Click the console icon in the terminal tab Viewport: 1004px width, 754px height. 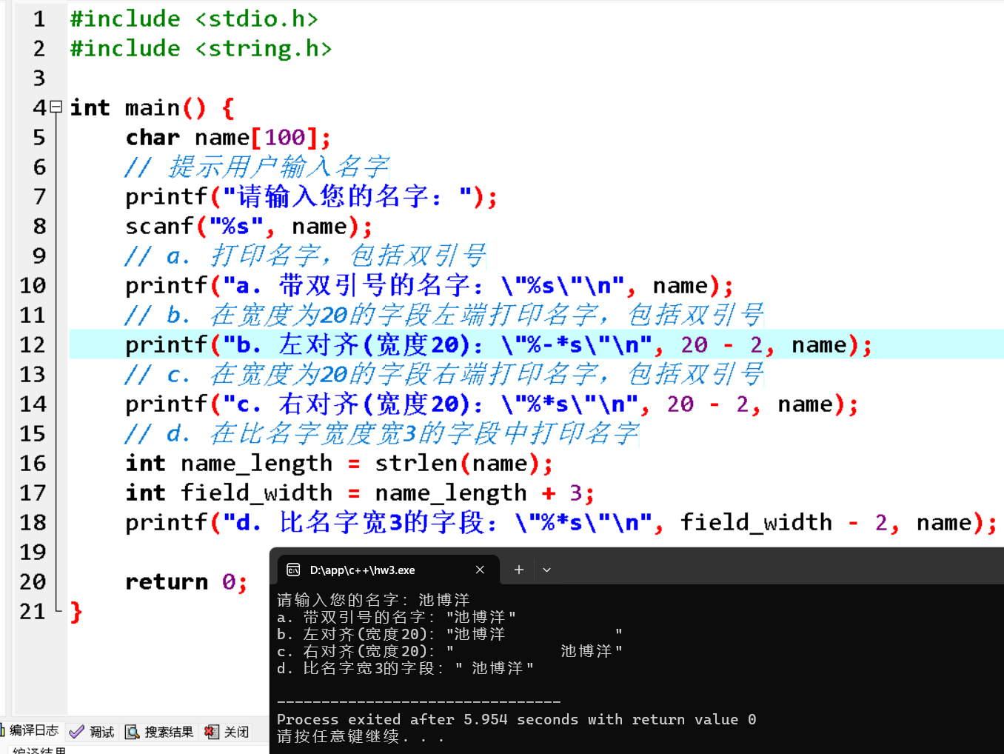point(293,570)
